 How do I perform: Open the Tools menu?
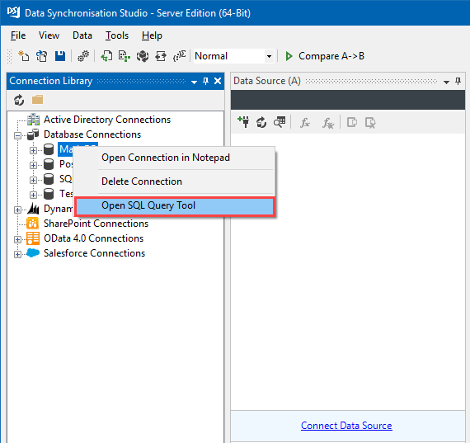pyautogui.click(x=117, y=35)
